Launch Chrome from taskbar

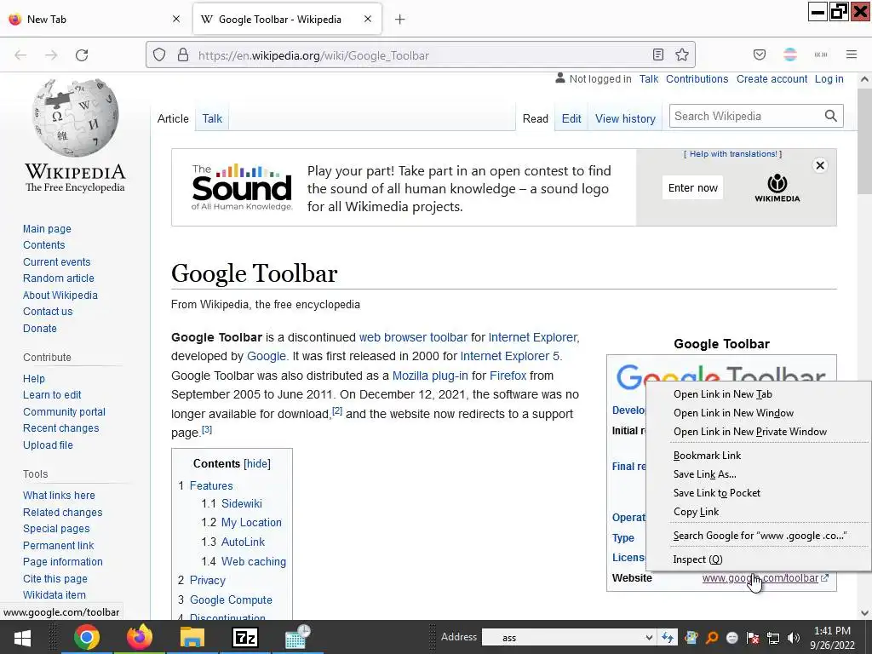[86, 637]
